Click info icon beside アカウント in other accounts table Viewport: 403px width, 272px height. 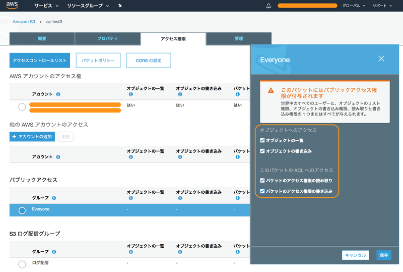58,157
